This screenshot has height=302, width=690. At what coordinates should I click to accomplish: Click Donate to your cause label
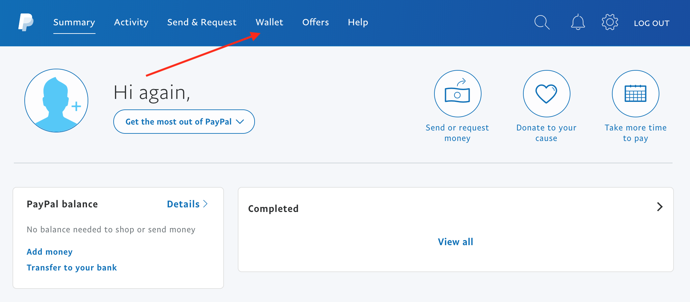pos(546,133)
